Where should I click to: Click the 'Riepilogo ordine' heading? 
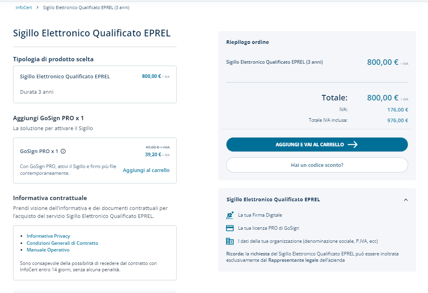tap(247, 42)
